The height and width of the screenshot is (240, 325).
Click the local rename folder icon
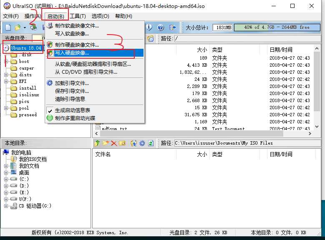pos(122,143)
